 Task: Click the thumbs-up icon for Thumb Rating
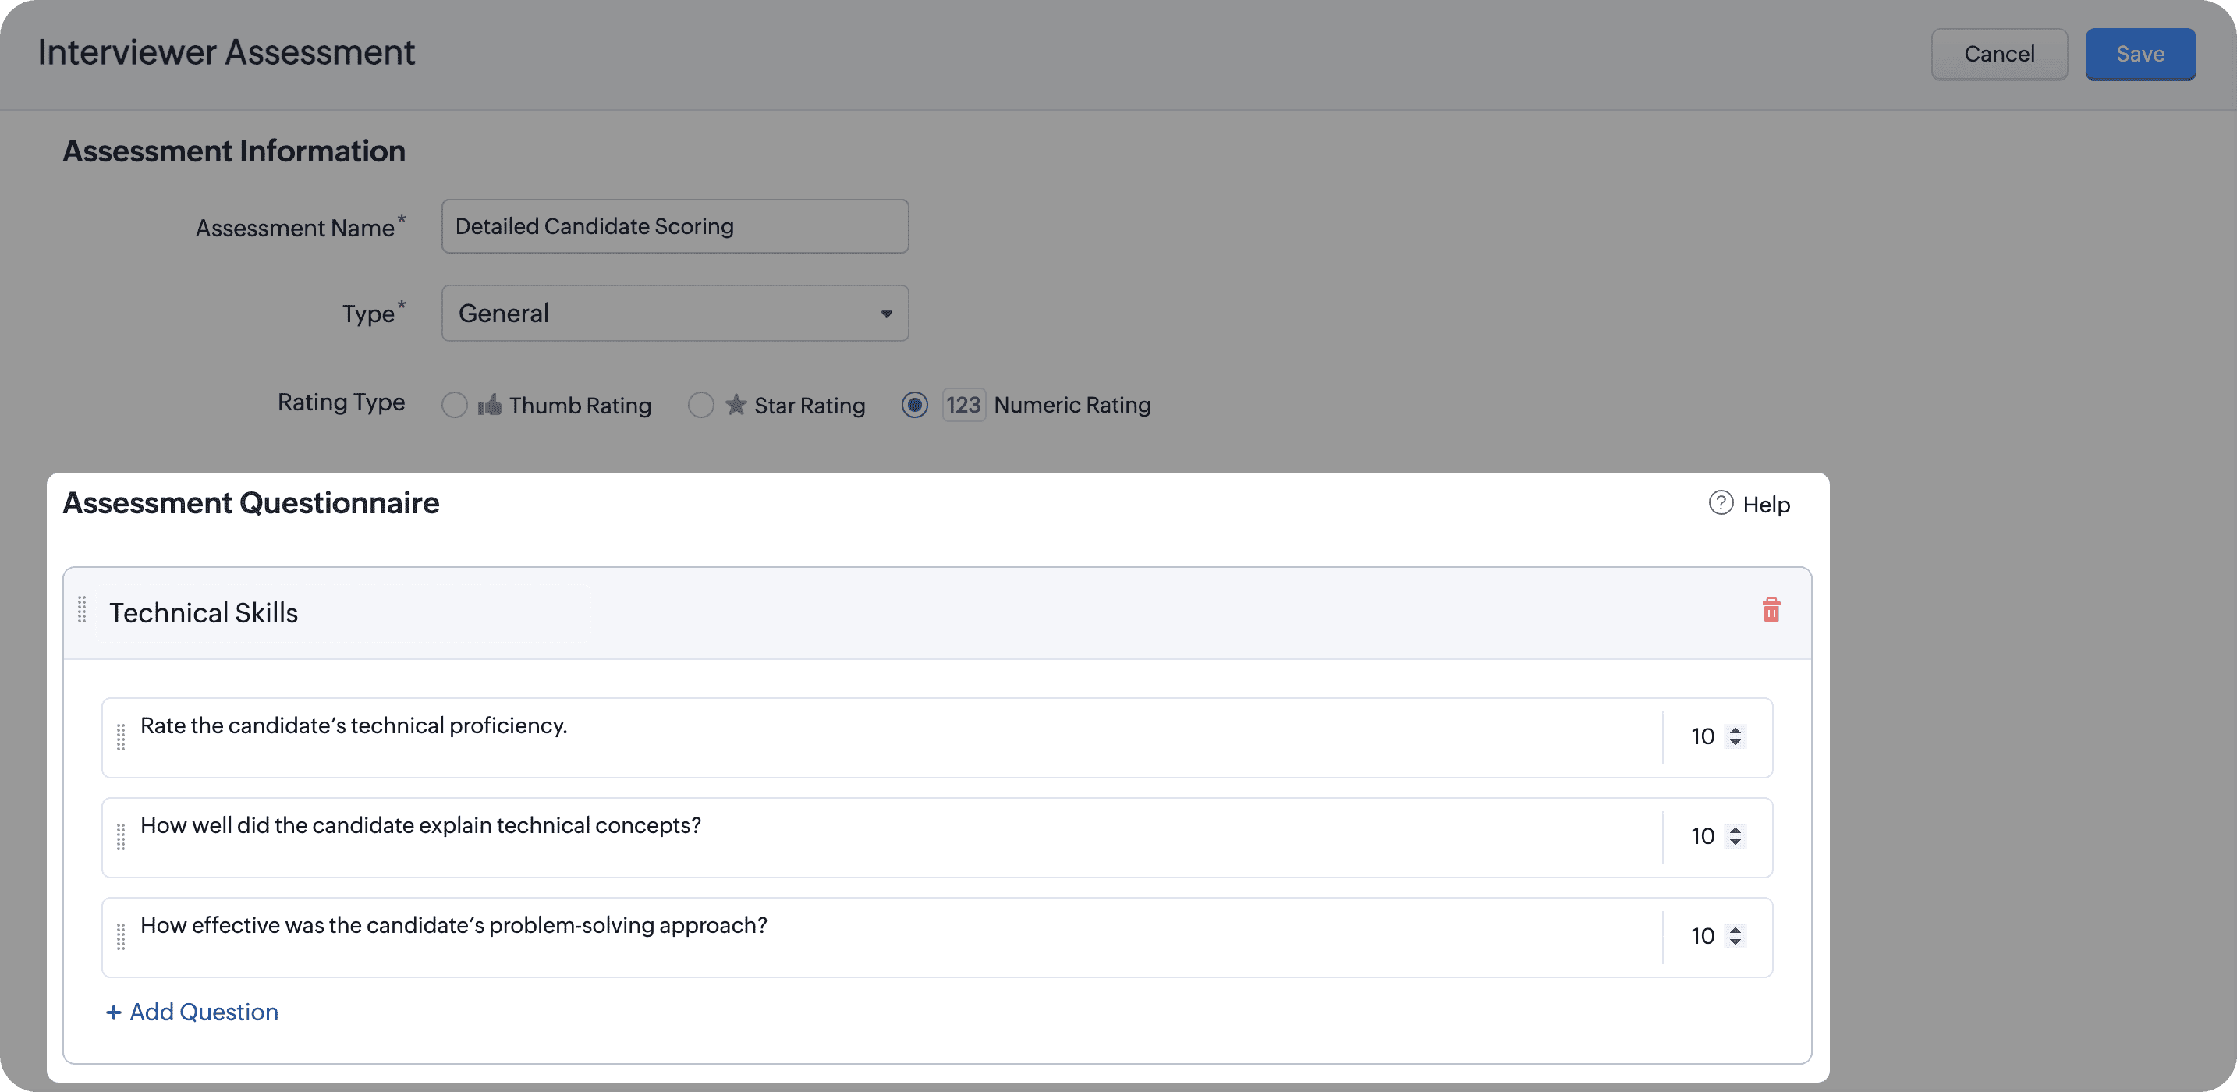(x=490, y=405)
